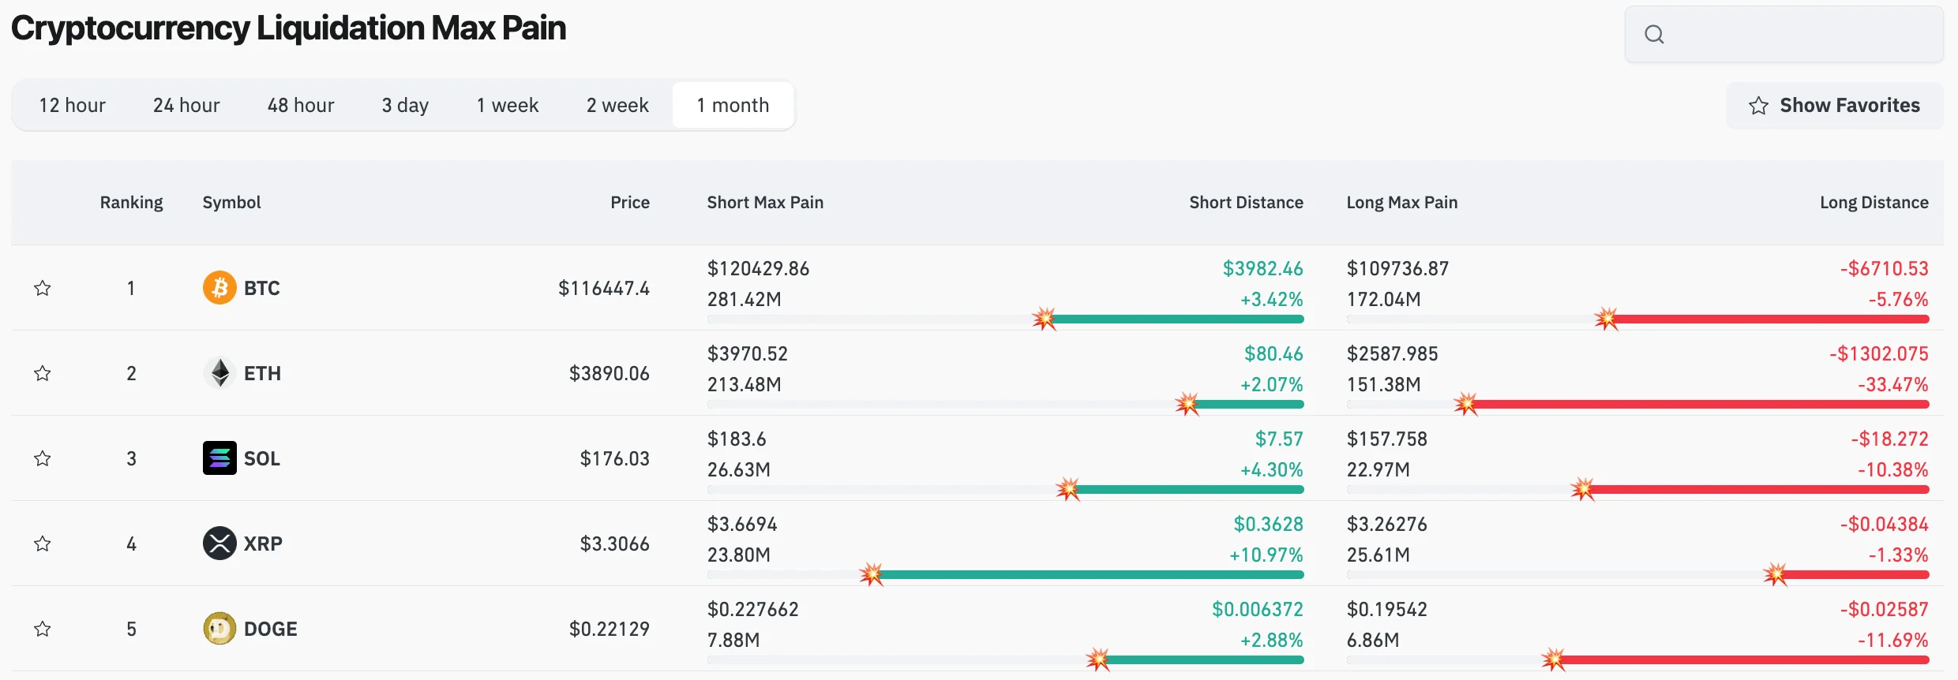Click the Ethereum logo icon
Viewport: 1958px width, 680px height.
219,373
